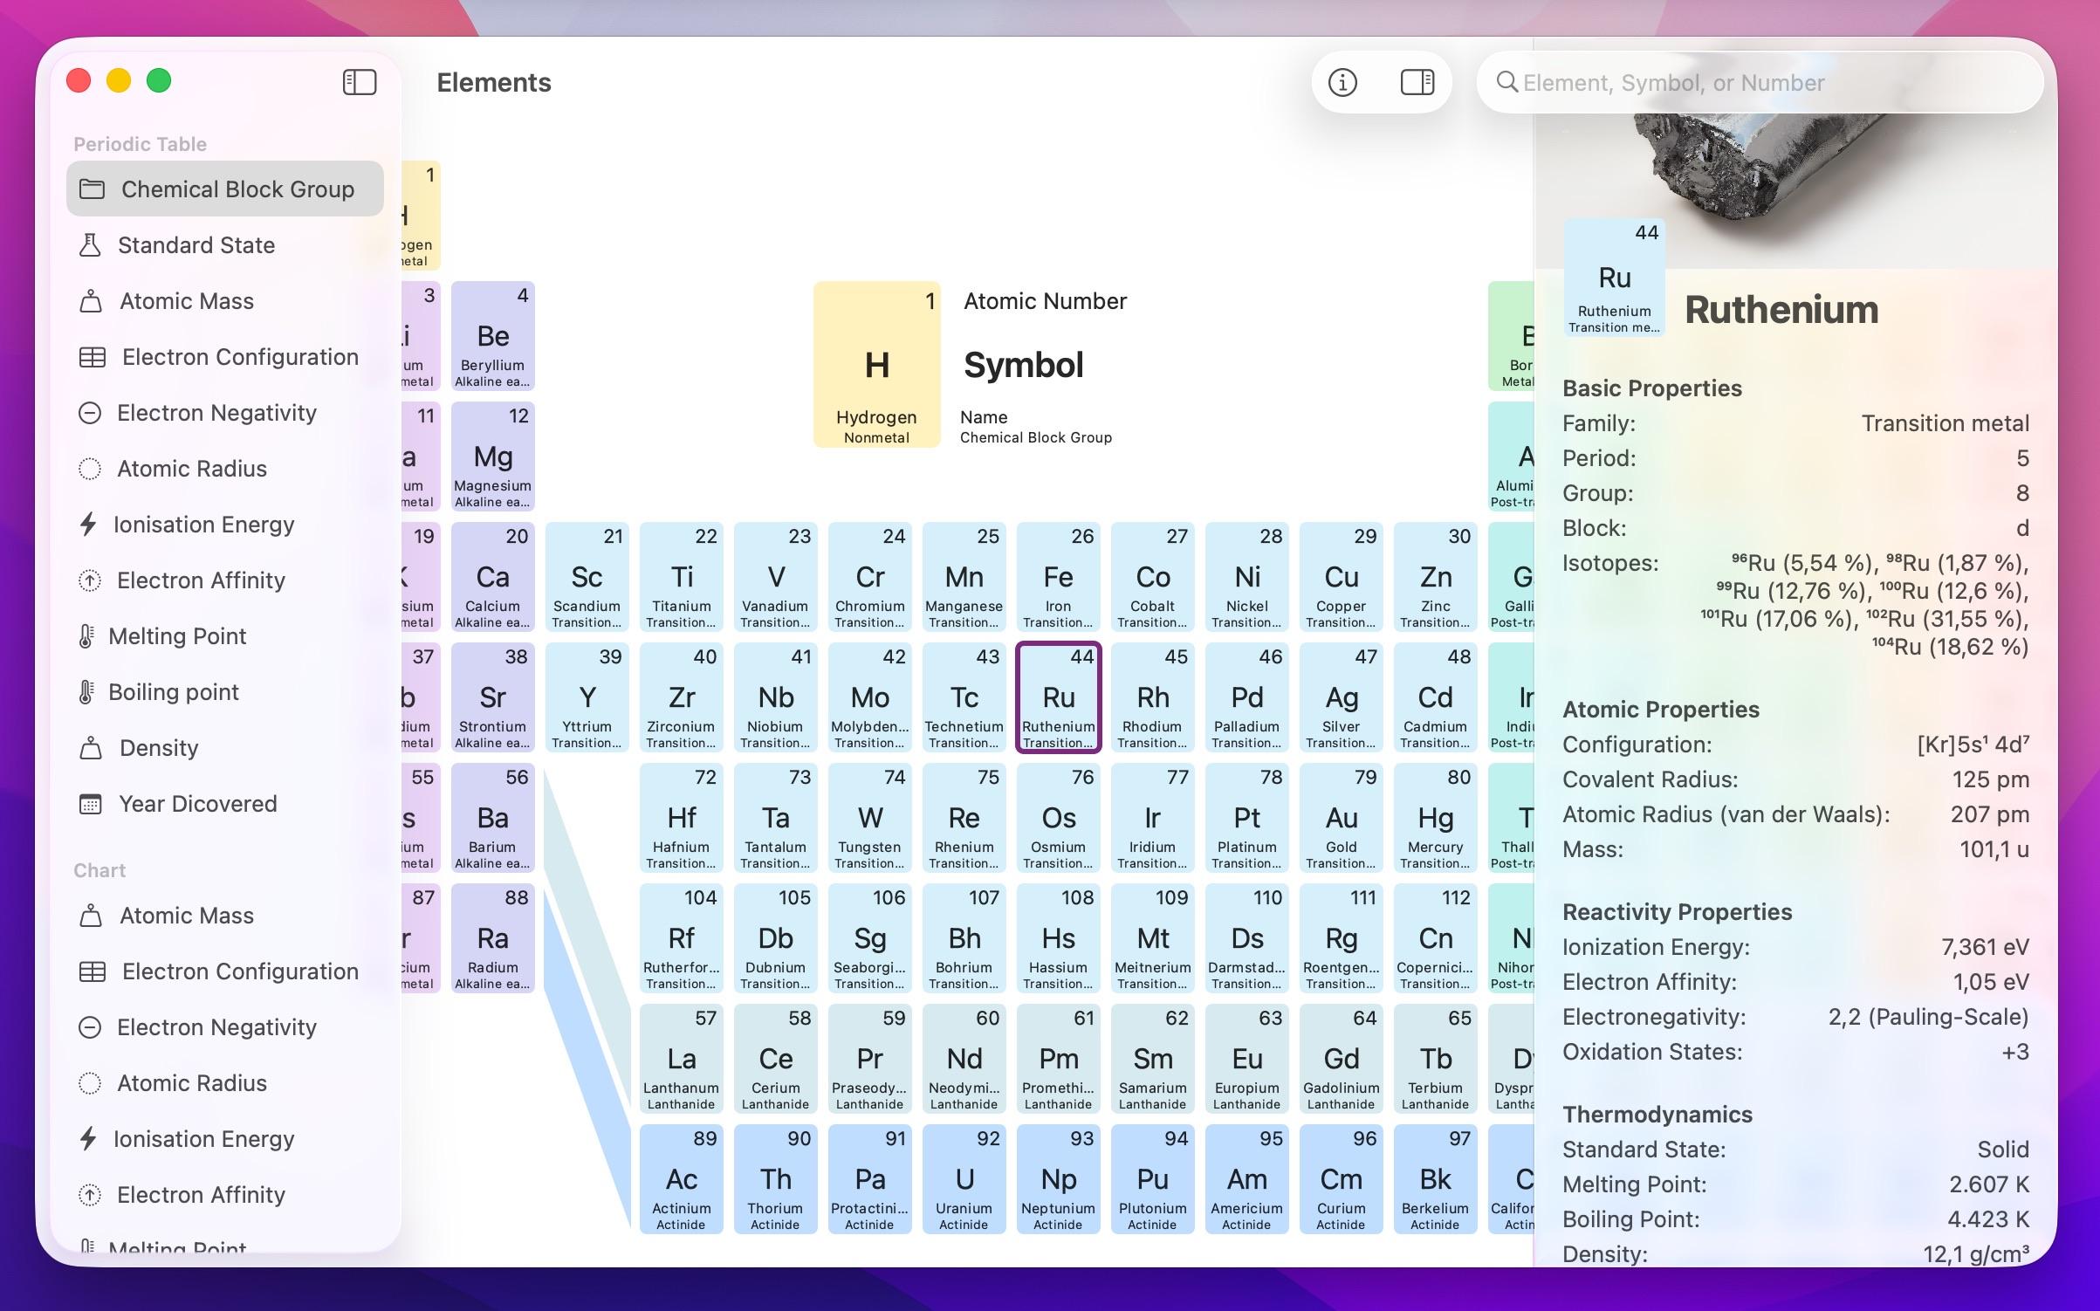Click the Ruthenium heading in inspector
Image resolution: width=2100 pixels, height=1311 pixels.
coord(1781,310)
